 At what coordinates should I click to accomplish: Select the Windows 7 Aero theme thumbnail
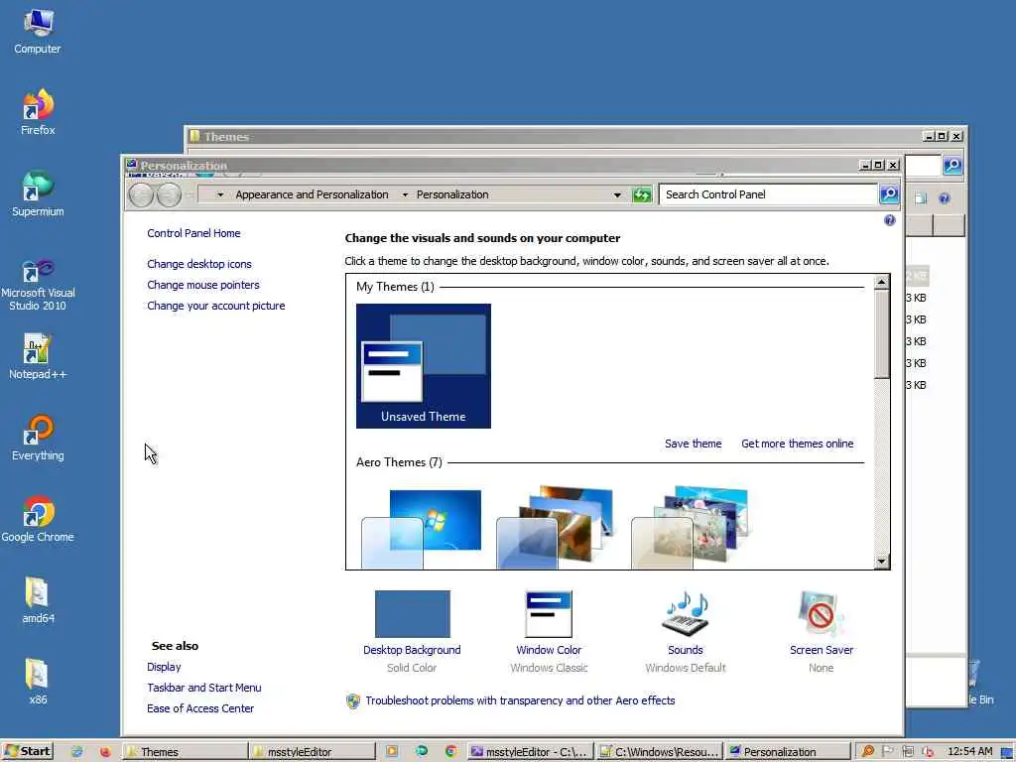423,528
